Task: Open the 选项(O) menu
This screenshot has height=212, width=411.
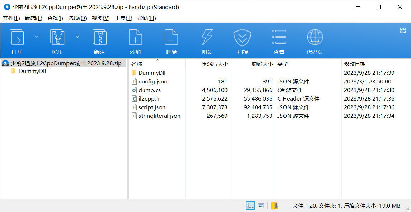Action: tap(77, 18)
